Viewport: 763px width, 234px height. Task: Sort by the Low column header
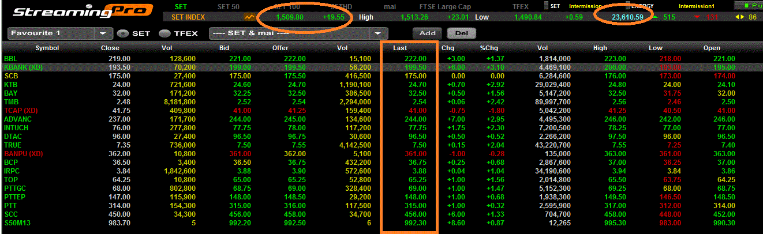[656, 48]
